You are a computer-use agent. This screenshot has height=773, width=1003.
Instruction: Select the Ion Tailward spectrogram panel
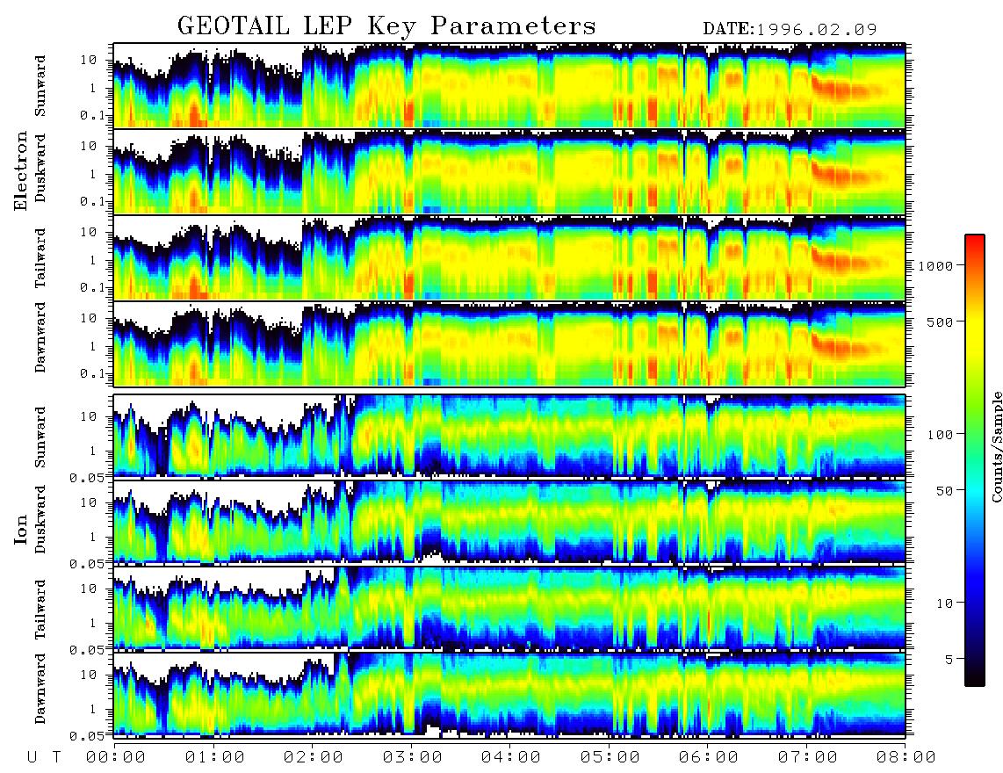coord(509,608)
